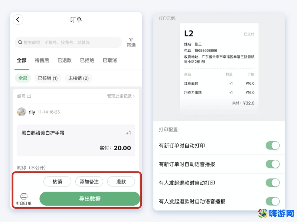Toggle 有人发起退款时自动打印 switch
297x222 pixels.
pyautogui.click(x=272, y=183)
